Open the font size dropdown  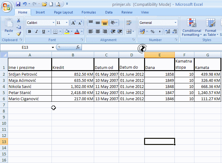67,23
